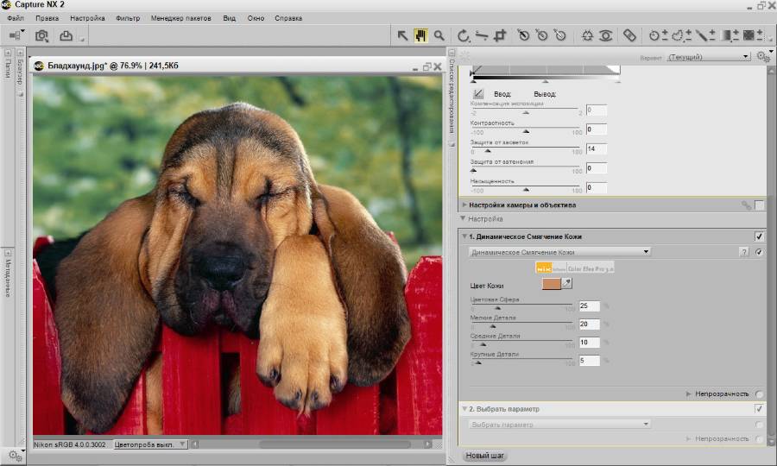The width and height of the screenshot is (777, 466).
Task: Activate the Hand pan tool
Action: click(420, 35)
